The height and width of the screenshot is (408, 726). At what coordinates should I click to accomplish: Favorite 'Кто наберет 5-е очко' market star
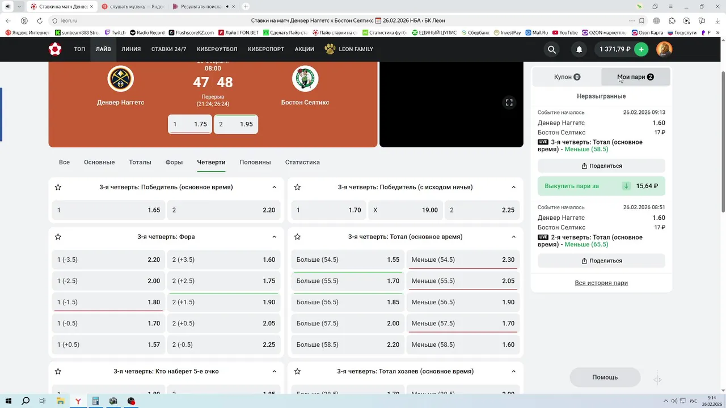click(58, 372)
